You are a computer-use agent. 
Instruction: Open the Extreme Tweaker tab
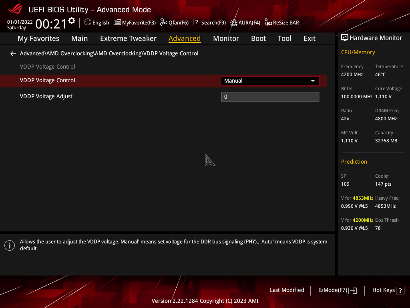point(128,38)
